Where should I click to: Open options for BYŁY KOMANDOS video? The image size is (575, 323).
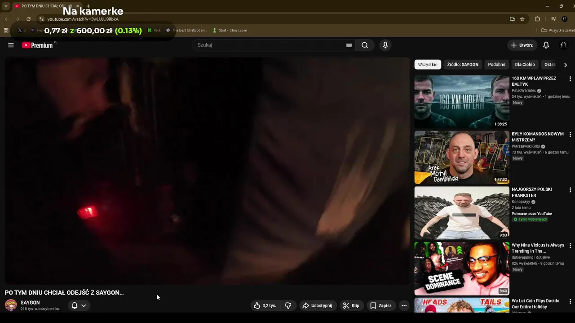point(570,135)
